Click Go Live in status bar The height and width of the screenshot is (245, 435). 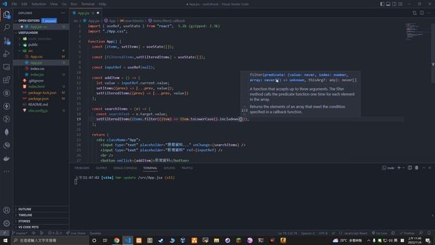(x=379, y=233)
